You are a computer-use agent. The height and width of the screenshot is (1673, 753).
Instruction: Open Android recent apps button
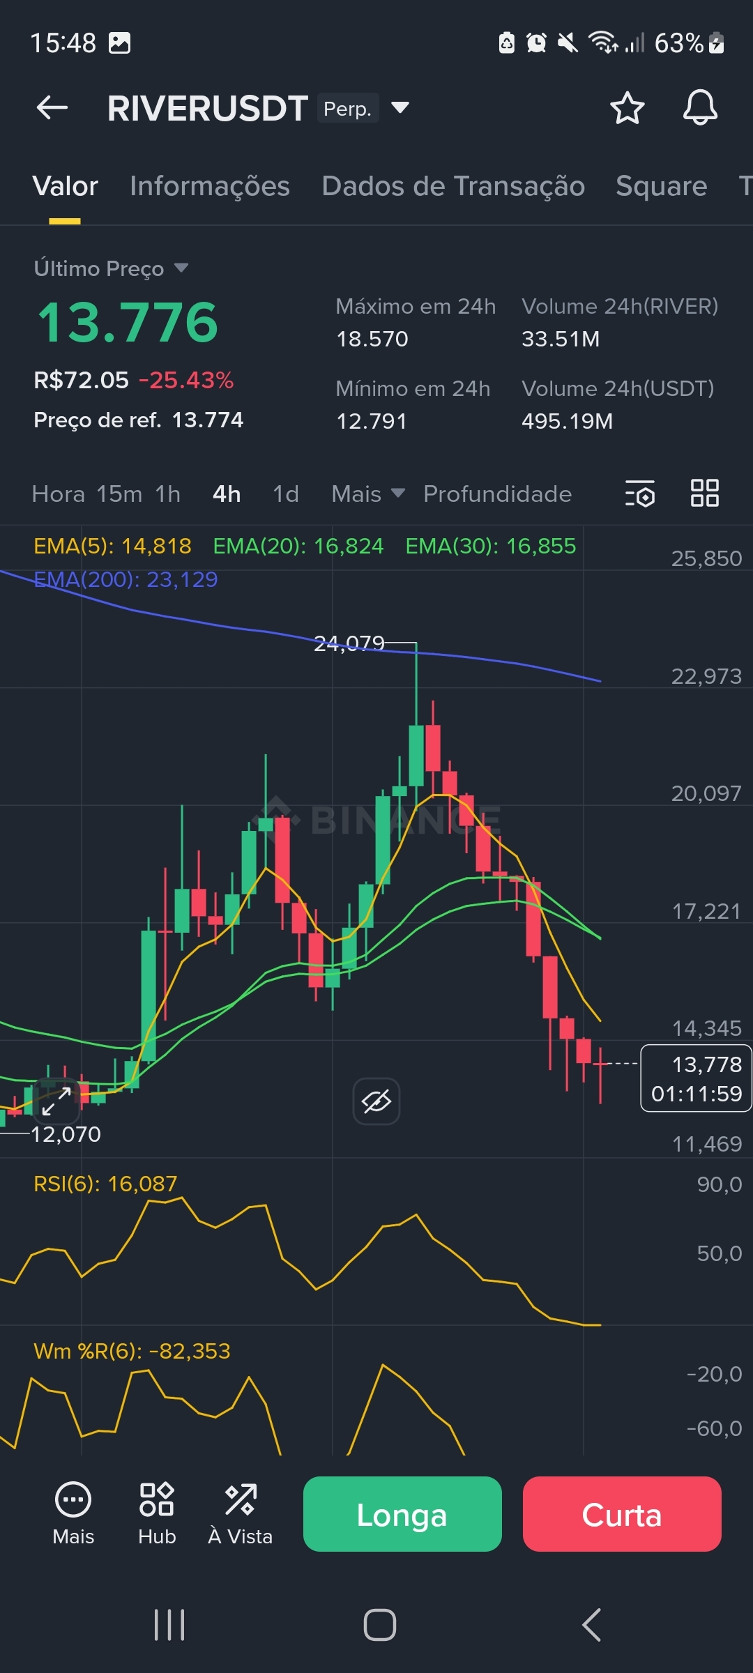(169, 1625)
